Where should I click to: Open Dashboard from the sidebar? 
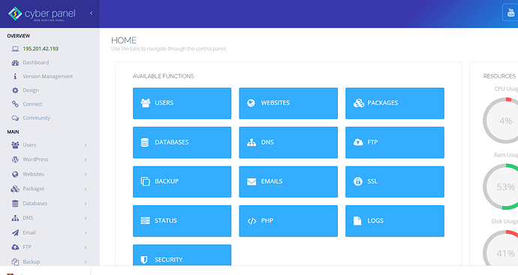(36, 63)
